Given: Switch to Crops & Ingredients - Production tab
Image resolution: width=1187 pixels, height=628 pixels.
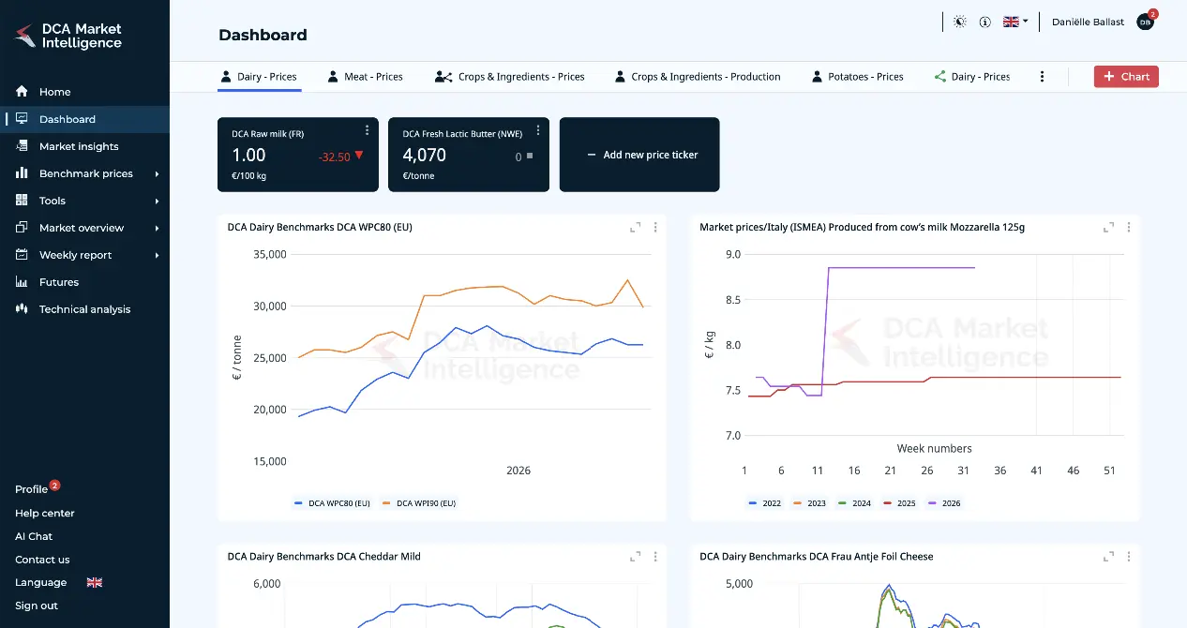Looking at the screenshot, I should click(x=698, y=77).
